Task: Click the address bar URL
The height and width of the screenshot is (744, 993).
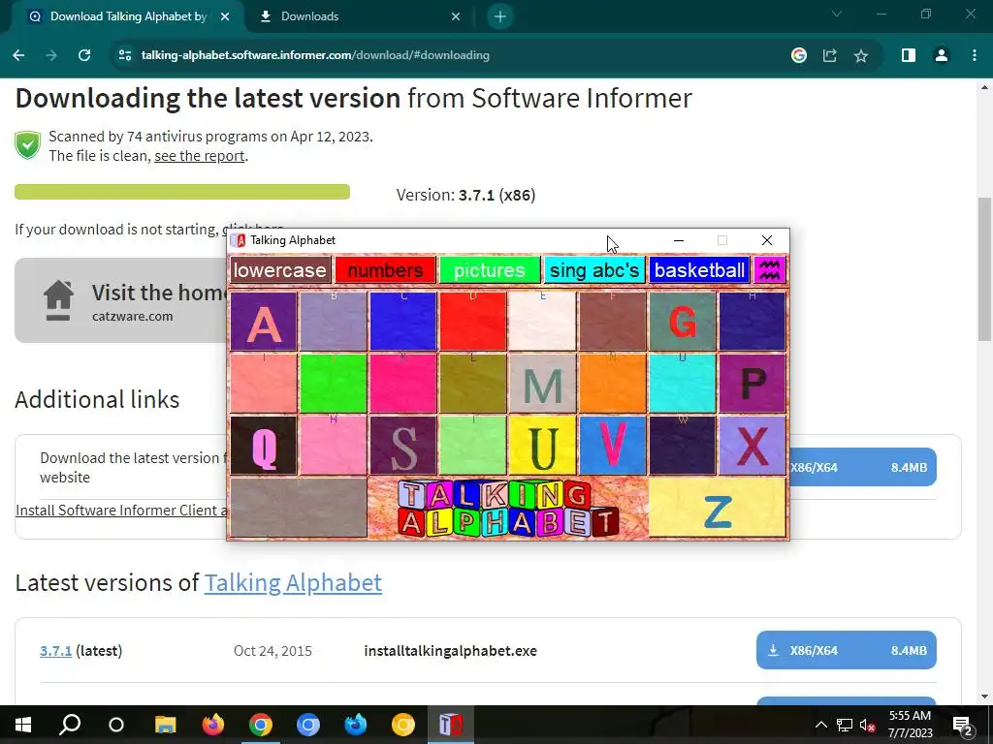Action: tap(315, 55)
